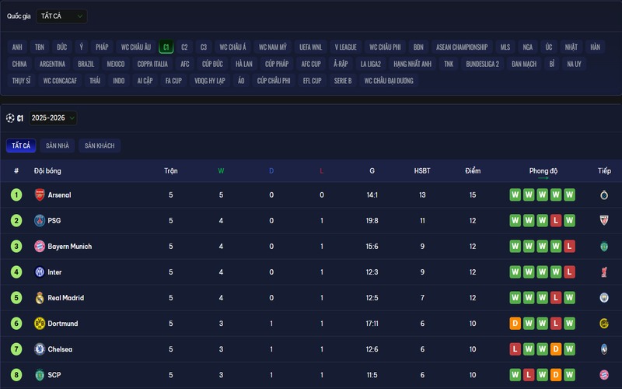
Task: Switch to SÂN KHÁCH away standings
Action: (100, 145)
